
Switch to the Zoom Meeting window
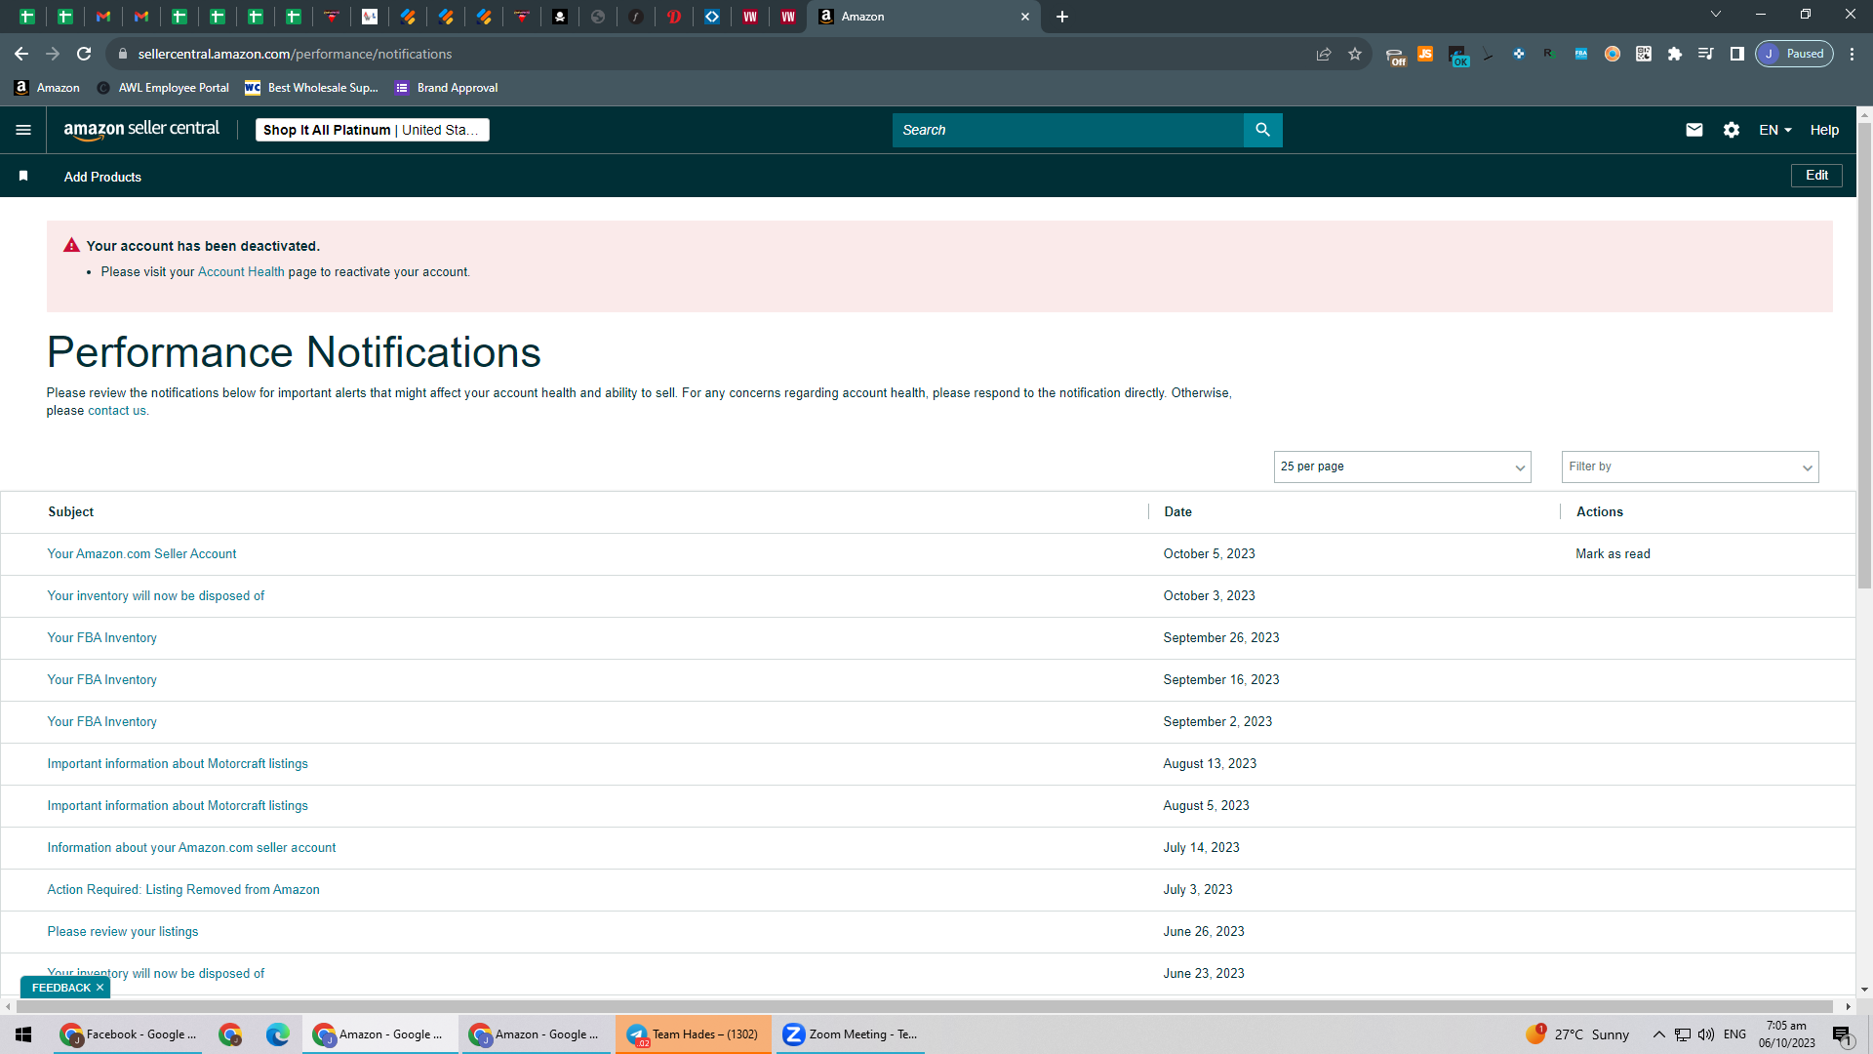pyautogui.click(x=850, y=1034)
